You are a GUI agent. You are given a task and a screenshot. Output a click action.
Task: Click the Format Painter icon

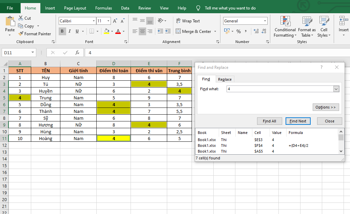pyautogui.click(x=21, y=34)
